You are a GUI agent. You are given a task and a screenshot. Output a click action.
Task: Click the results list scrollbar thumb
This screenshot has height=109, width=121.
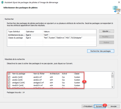coord(113,76)
